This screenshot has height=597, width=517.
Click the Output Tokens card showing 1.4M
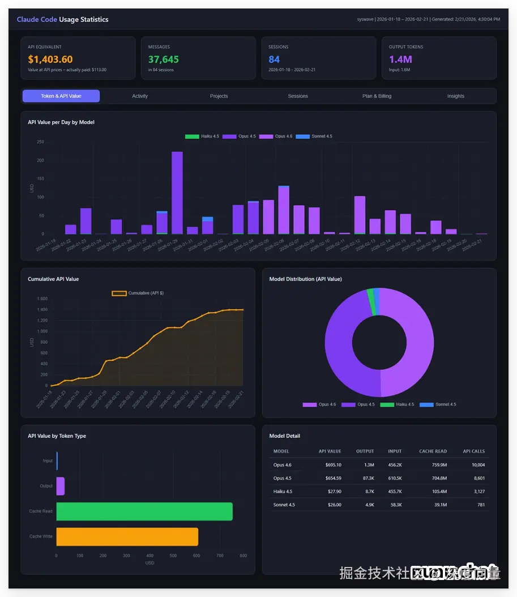click(439, 57)
